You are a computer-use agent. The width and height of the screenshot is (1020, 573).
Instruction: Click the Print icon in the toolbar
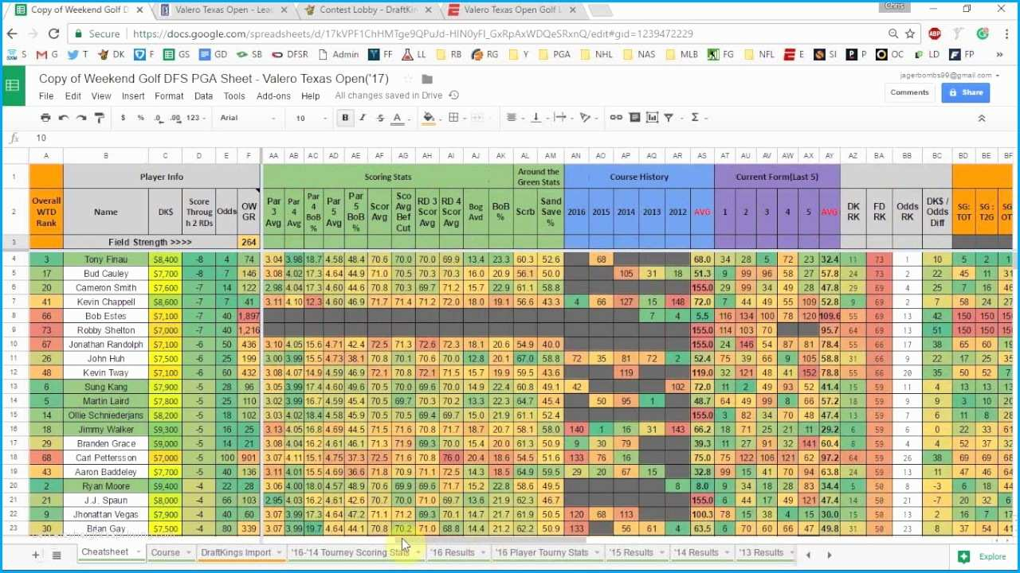click(x=45, y=118)
